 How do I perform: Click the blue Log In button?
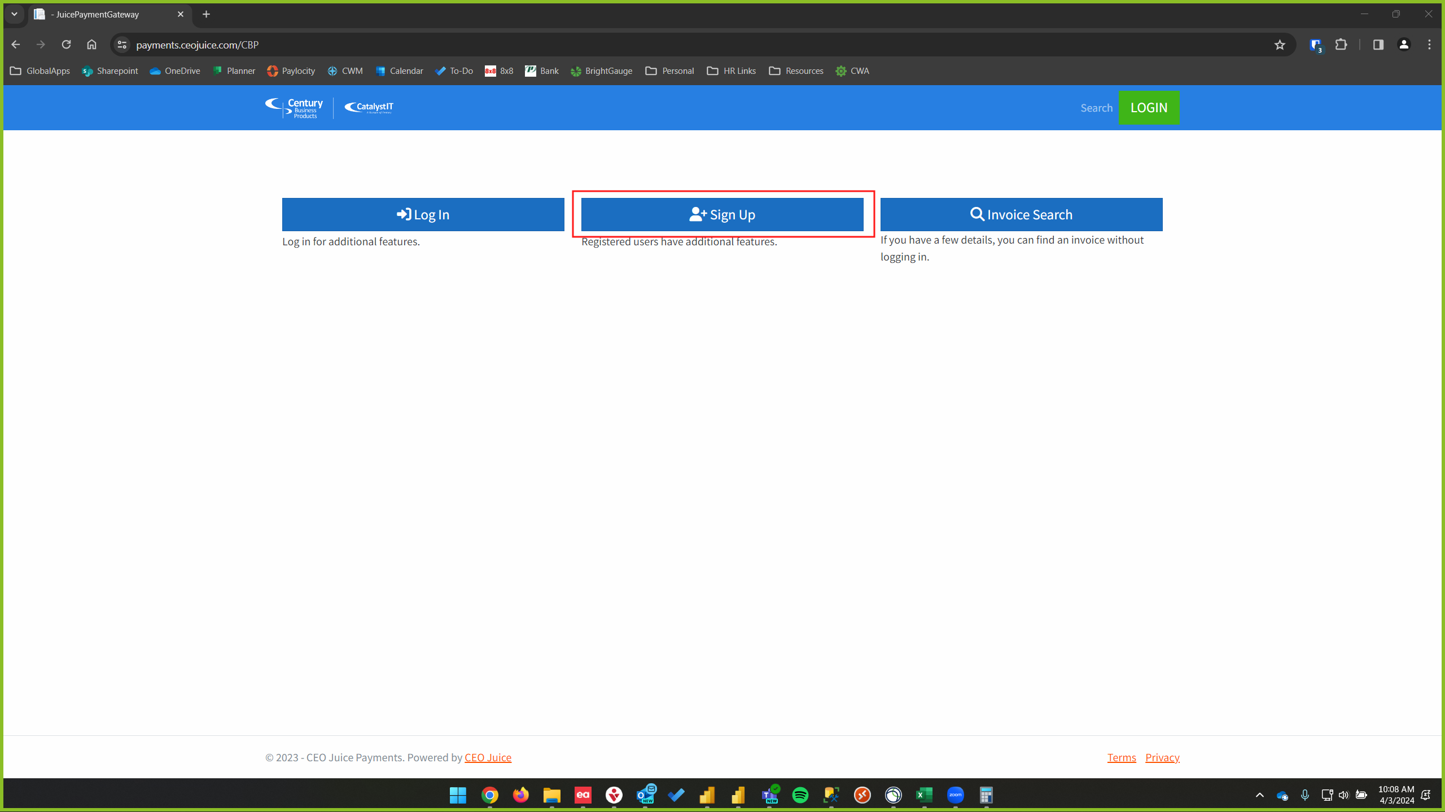coord(423,214)
